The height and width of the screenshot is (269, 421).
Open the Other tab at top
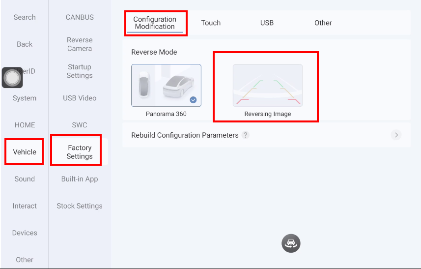coord(323,23)
